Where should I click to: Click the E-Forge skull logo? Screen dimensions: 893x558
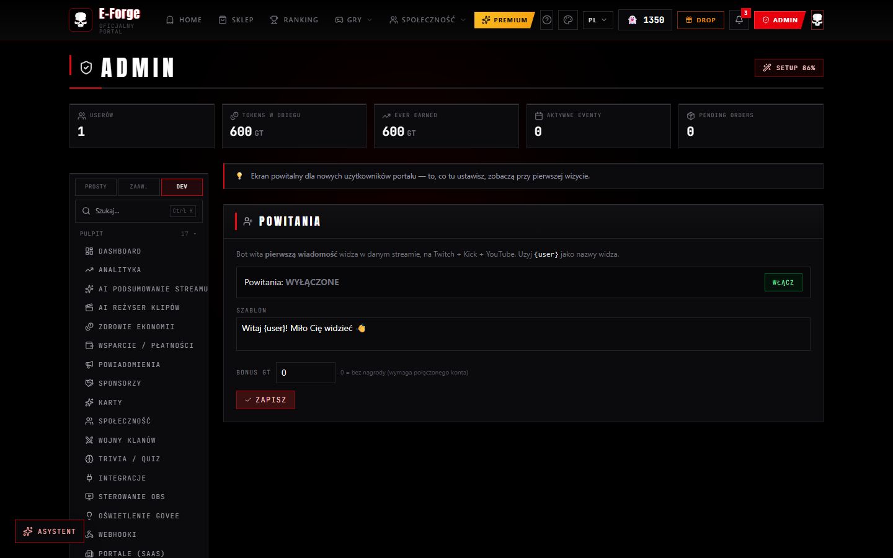81,20
